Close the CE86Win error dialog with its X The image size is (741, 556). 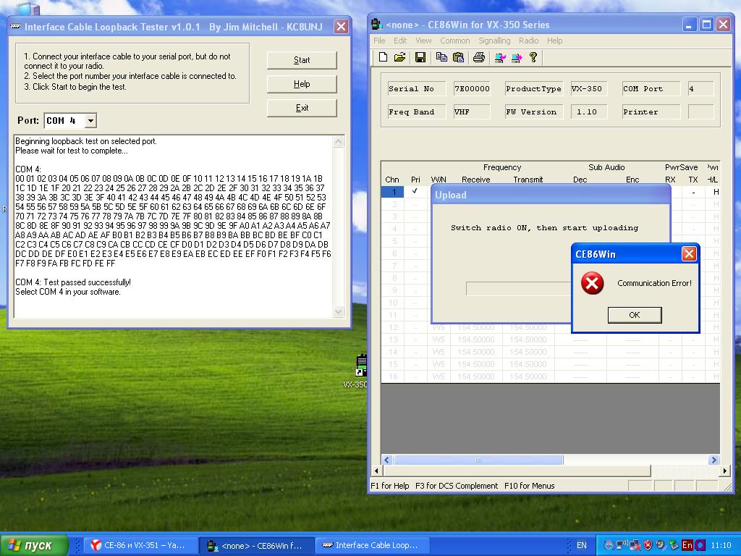[689, 254]
